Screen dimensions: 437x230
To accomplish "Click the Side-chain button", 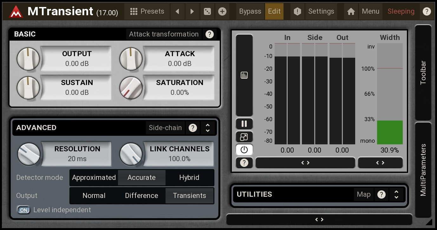I will click(x=165, y=128).
